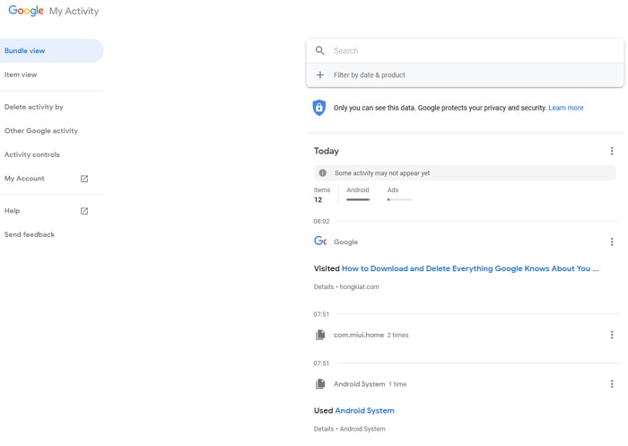Click Some activity may not appear yet notice
This screenshot has width=628, height=446.
pyautogui.click(x=465, y=173)
